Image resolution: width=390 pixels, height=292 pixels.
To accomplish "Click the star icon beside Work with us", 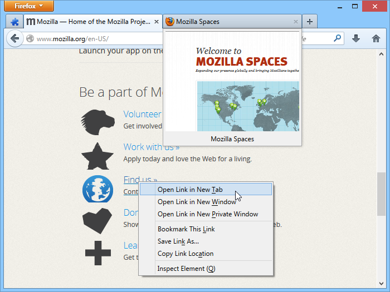I will click(x=97, y=156).
